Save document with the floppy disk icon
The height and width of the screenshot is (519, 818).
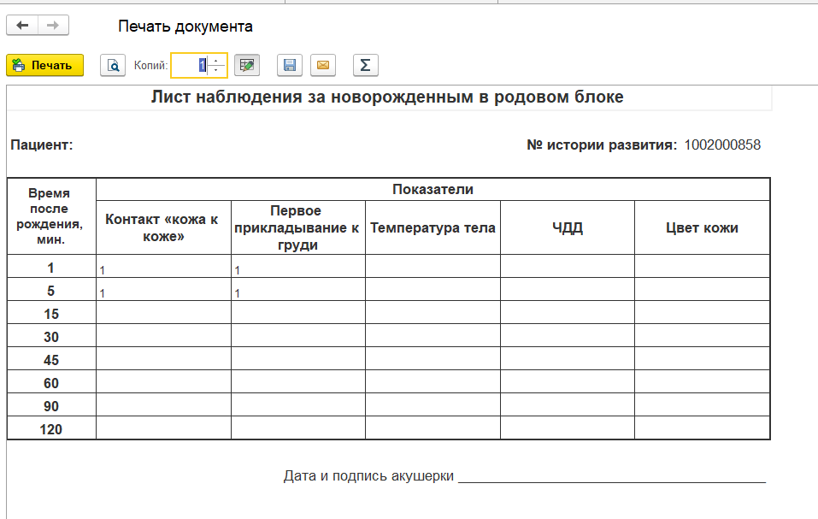coord(290,65)
